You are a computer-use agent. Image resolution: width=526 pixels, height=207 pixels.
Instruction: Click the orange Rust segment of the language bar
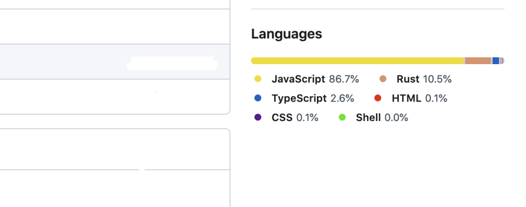[478, 61]
